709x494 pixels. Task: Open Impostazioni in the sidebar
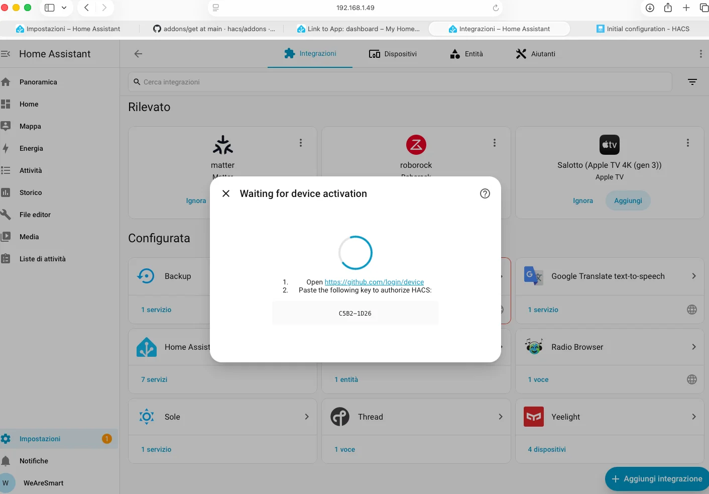tap(59, 439)
